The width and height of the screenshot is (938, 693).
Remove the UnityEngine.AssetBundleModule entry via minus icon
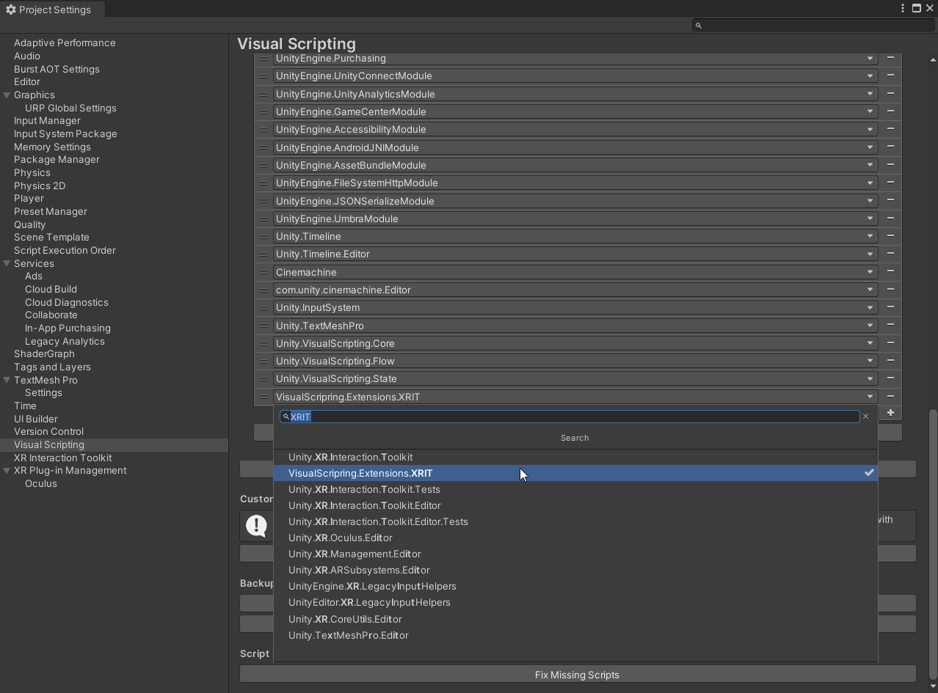pos(890,165)
